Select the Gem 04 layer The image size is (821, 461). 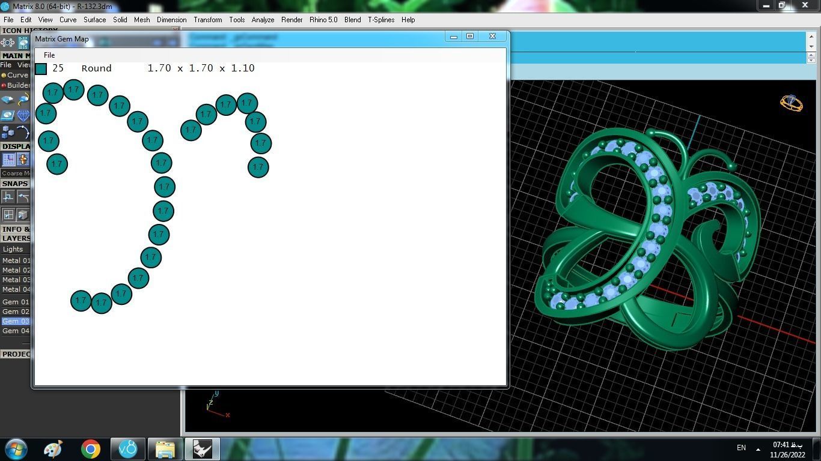pyautogui.click(x=16, y=331)
